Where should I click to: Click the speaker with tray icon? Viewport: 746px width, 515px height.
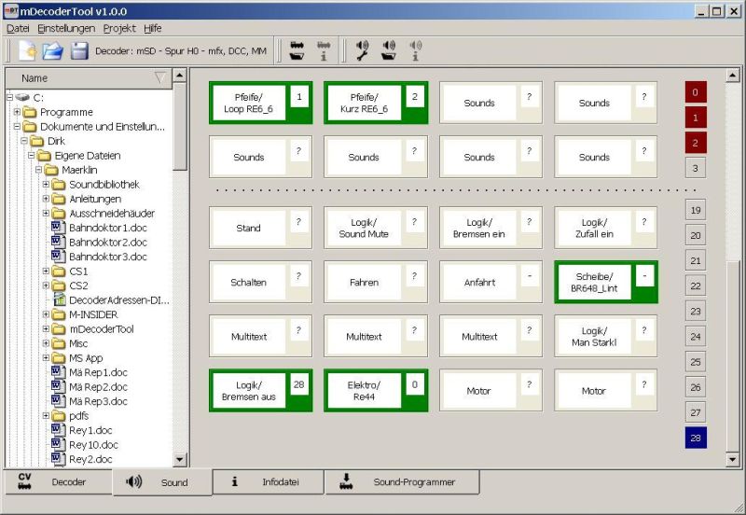pyautogui.click(x=389, y=50)
